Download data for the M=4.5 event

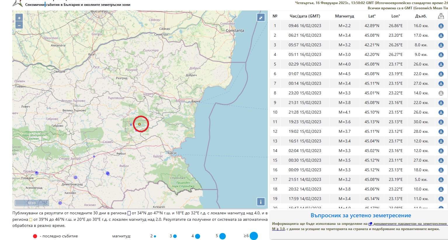tap(441, 74)
